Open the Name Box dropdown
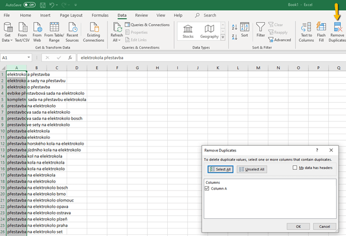This screenshot has height=236, width=346. click(x=29, y=57)
